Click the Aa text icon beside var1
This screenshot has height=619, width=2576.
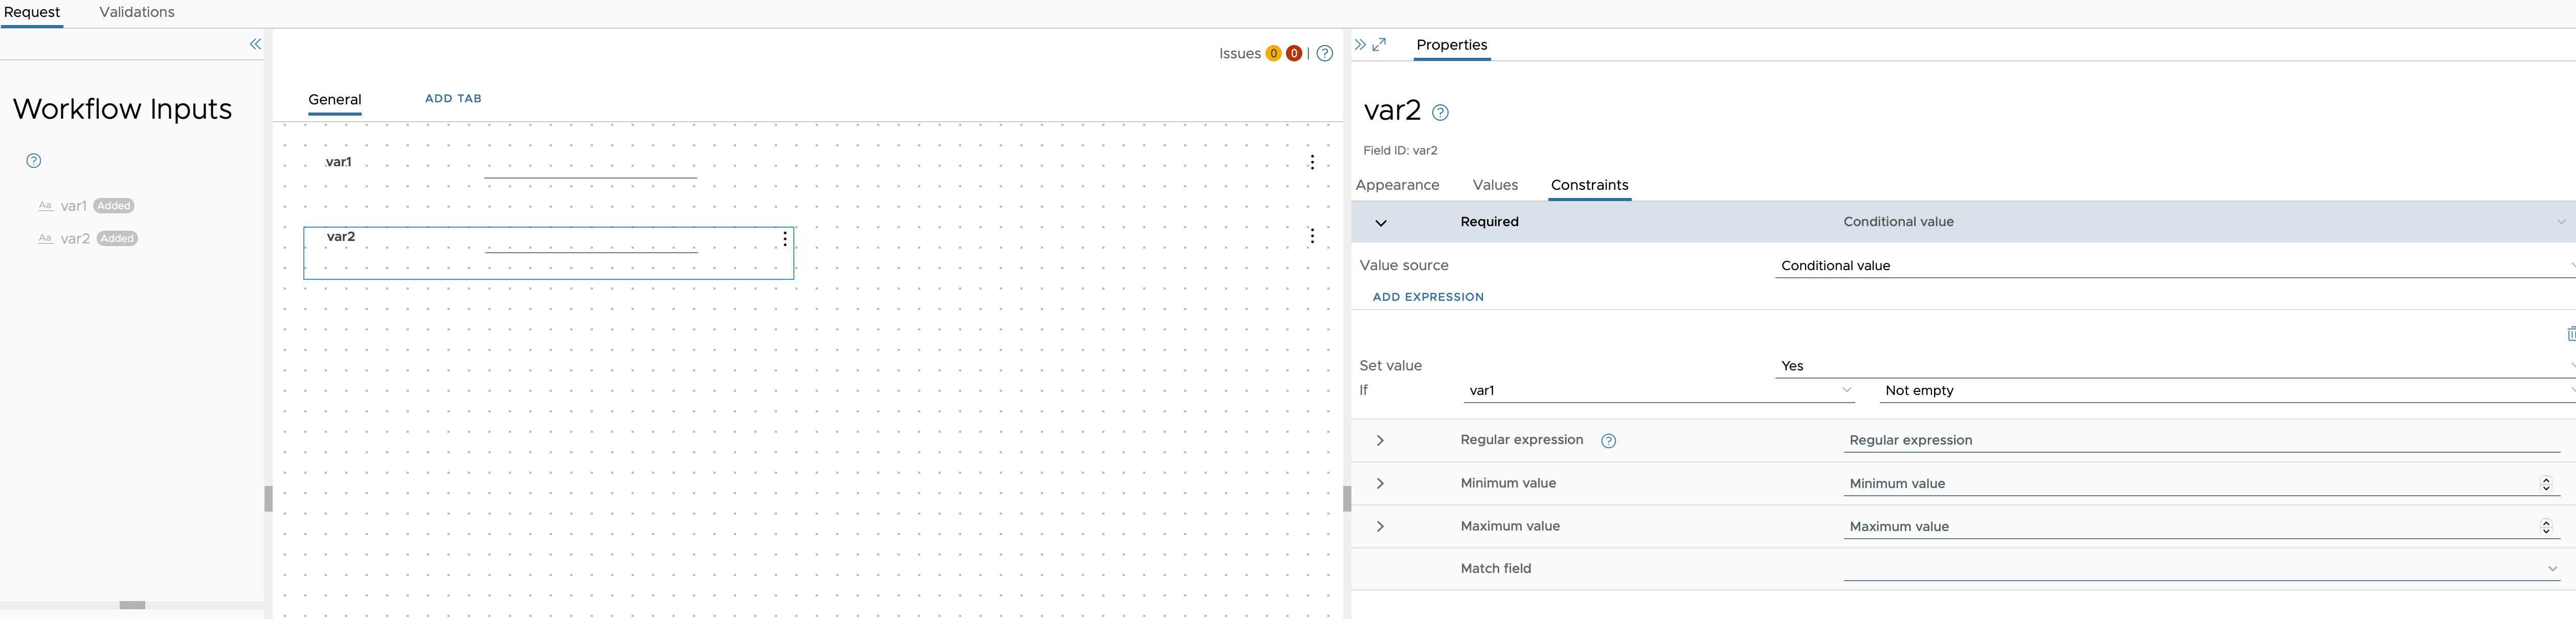[x=45, y=205]
